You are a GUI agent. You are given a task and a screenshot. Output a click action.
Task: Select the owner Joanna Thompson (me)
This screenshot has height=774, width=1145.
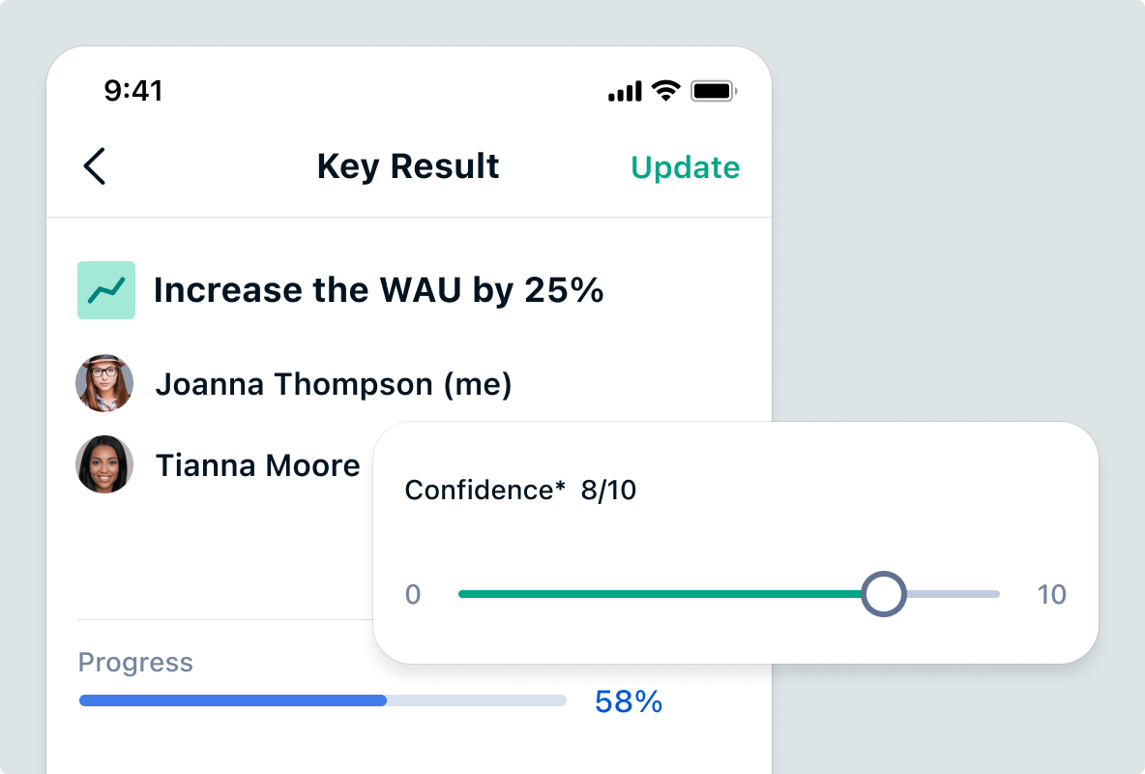[334, 383]
